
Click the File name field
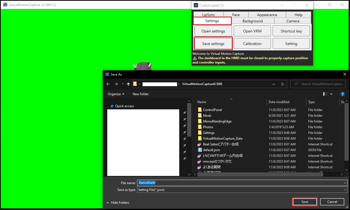pyautogui.click(x=242, y=183)
